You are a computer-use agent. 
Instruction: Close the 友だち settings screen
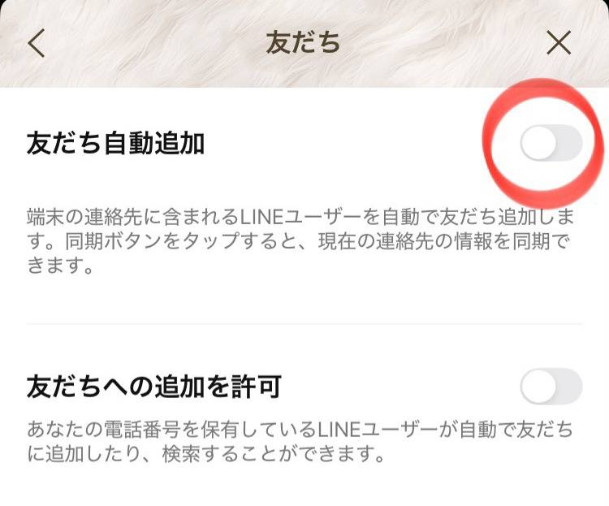pyautogui.click(x=559, y=43)
